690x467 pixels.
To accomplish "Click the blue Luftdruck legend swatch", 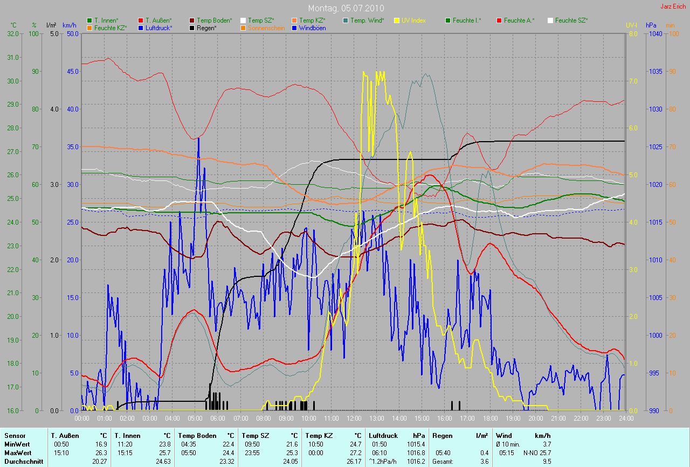I will point(141,27).
